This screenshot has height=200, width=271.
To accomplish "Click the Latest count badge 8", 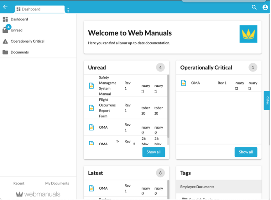I will coord(160,173).
